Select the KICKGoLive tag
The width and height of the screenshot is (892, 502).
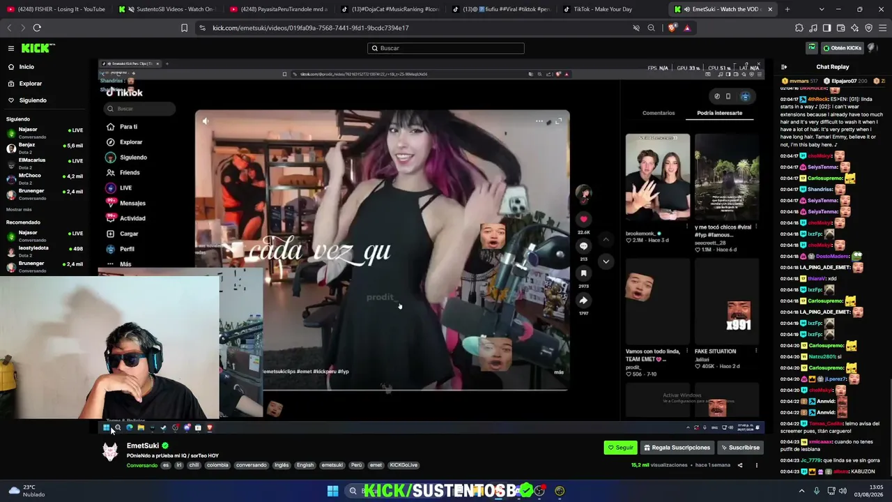tap(403, 465)
